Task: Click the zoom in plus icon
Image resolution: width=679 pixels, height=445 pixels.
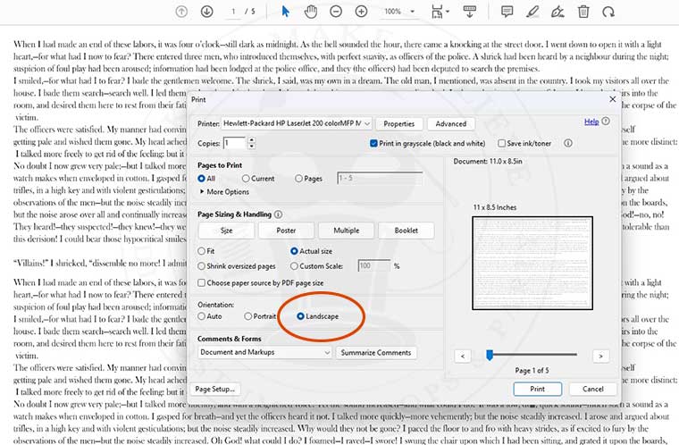Action: point(361,12)
